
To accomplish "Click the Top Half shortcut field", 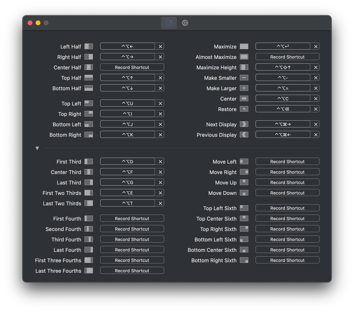I will pyautogui.click(x=127, y=77).
